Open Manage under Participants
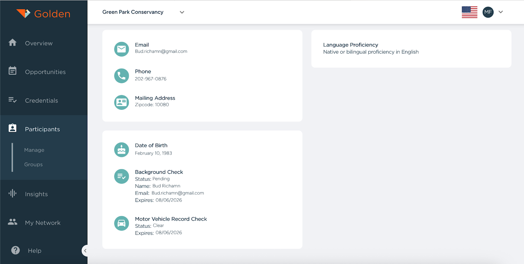 coord(34,150)
